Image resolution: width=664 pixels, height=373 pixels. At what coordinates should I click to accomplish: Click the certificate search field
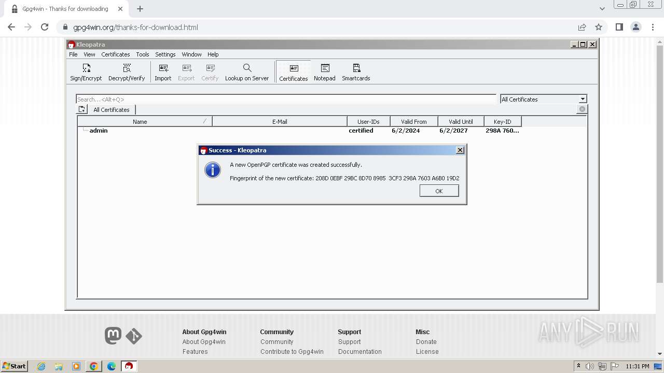click(x=286, y=99)
